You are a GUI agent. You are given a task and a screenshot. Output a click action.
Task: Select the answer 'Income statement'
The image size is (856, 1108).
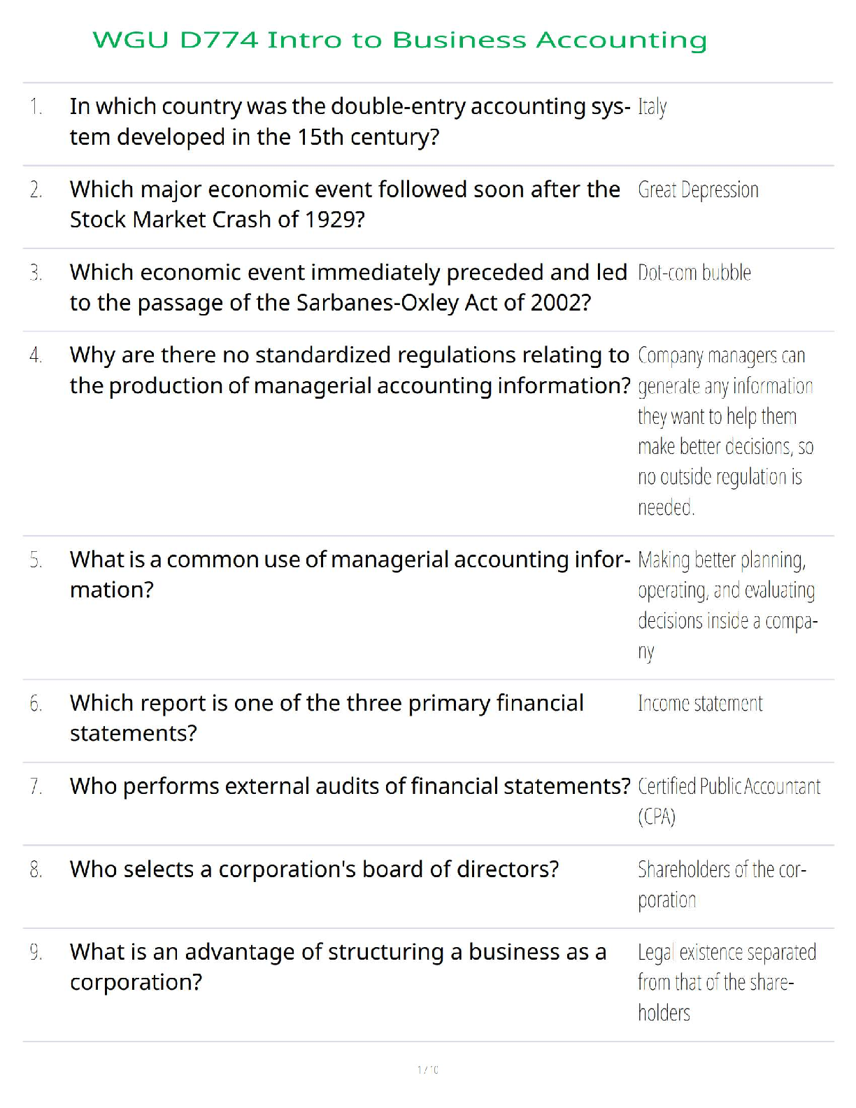[x=700, y=704]
